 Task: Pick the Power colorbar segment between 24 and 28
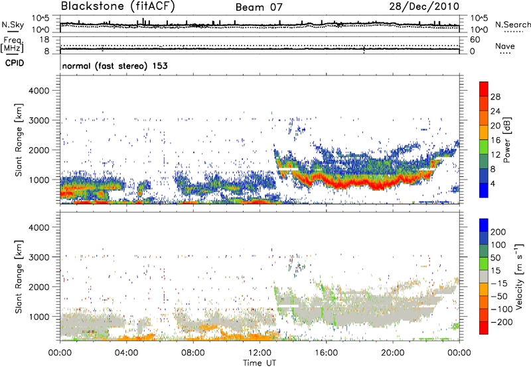pos(484,103)
